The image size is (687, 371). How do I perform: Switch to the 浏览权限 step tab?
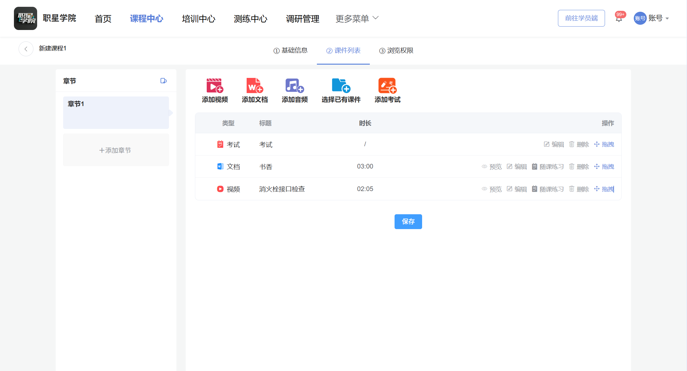coord(396,50)
